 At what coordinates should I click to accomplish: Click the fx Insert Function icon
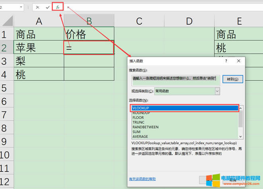[x=58, y=7]
